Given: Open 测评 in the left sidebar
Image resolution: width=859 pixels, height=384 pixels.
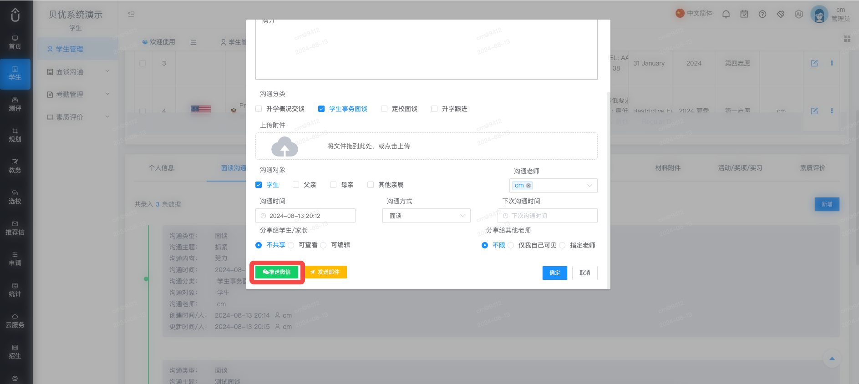Looking at the screenshot, I should point(15,105).
